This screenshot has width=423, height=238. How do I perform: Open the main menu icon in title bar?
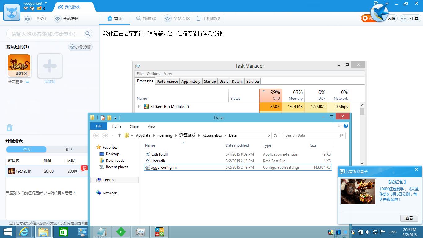[x=387, y=3]
